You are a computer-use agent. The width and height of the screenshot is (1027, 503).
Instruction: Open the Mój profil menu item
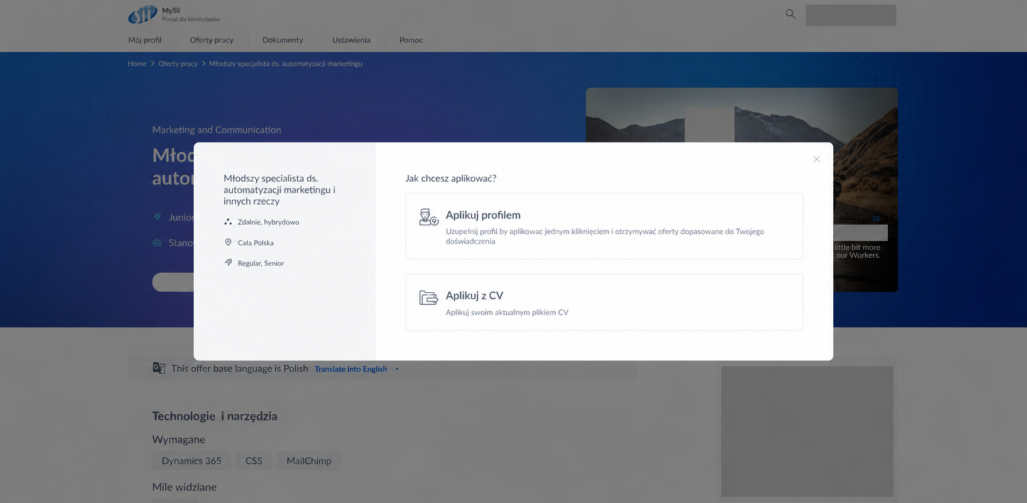(145, 40)
